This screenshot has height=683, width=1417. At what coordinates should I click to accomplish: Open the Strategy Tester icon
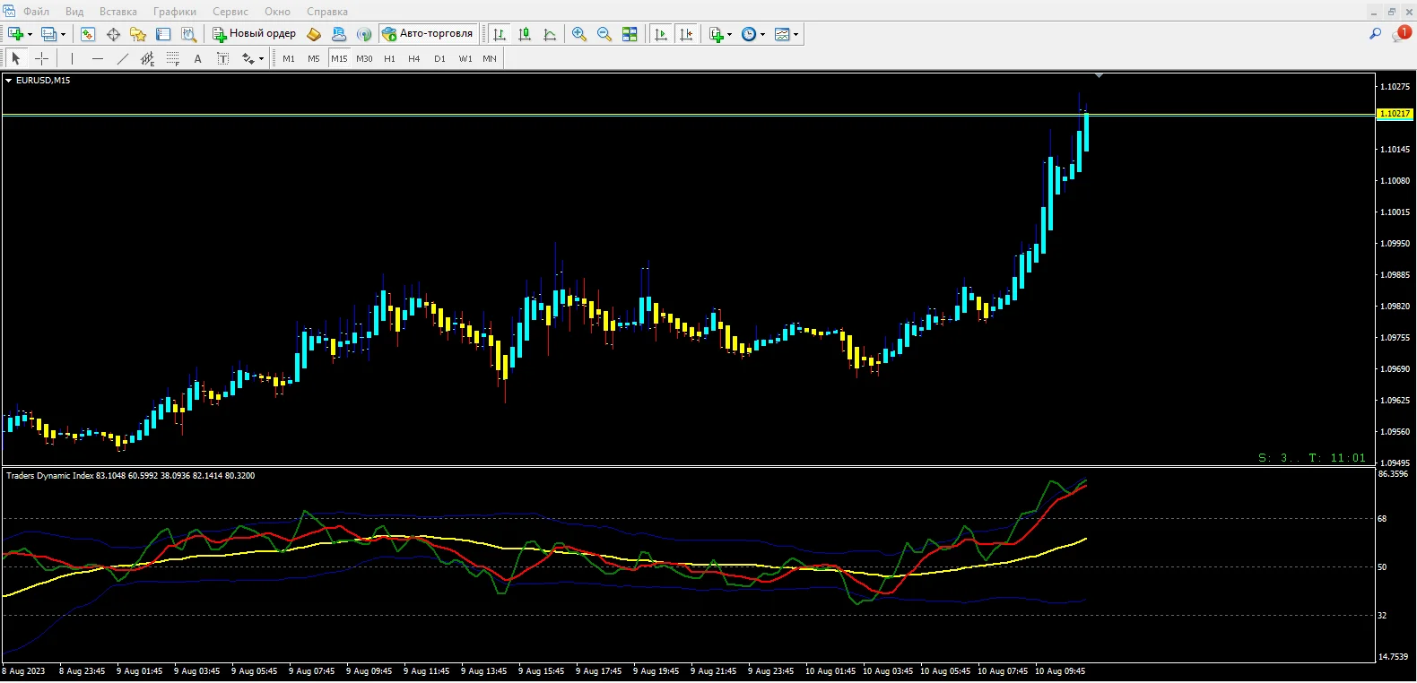(x=188, y=34)
